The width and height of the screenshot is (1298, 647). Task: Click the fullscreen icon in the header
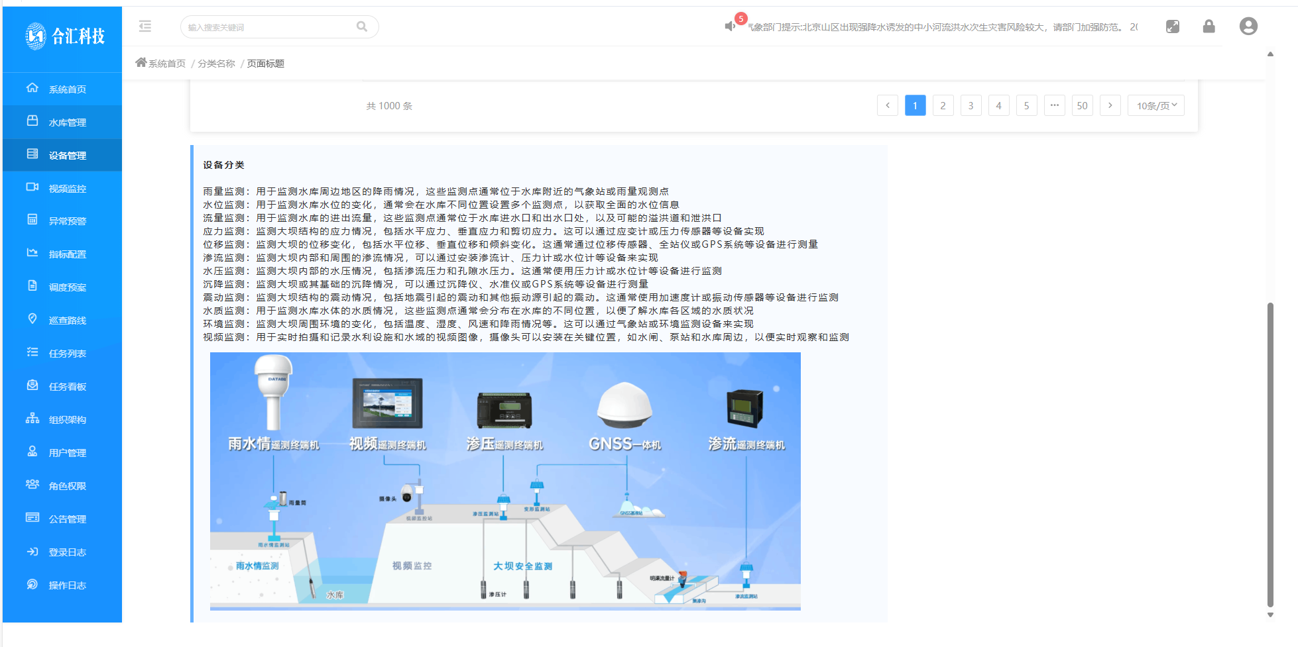1173,26
